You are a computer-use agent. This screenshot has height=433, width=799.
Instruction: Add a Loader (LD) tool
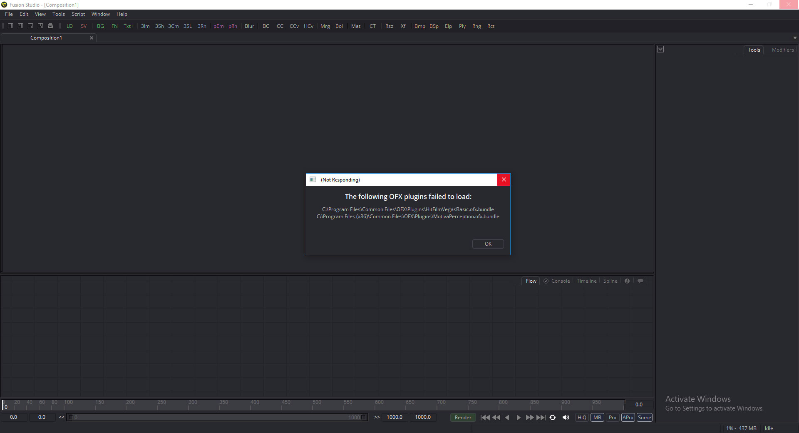click(x=69, y=26)
